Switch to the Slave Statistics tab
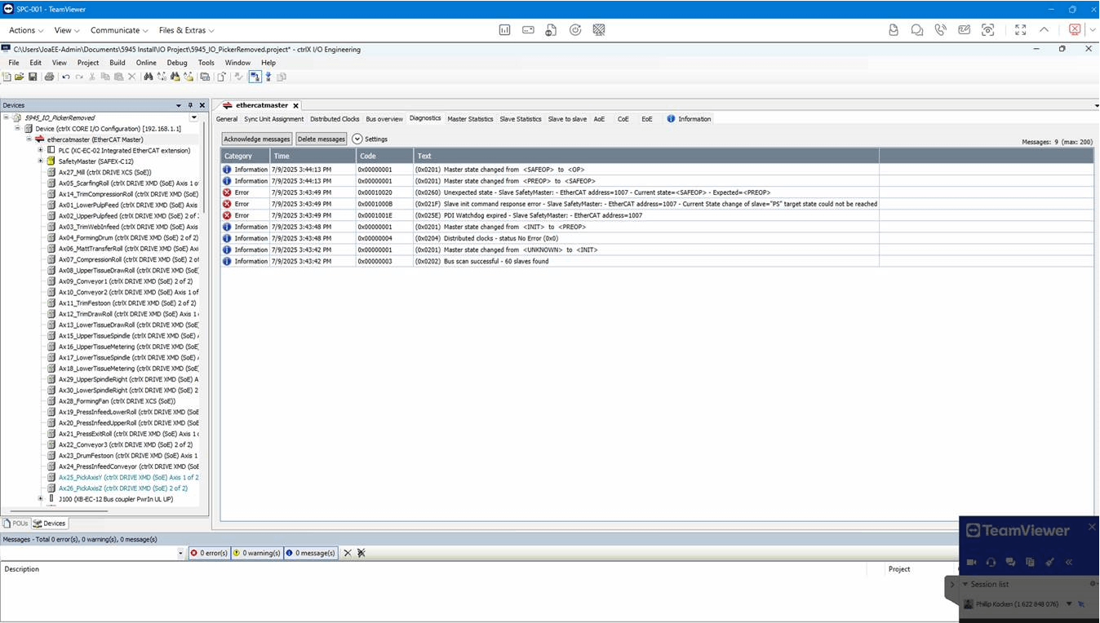The image size is (1100, 623). tap(520, 119)
